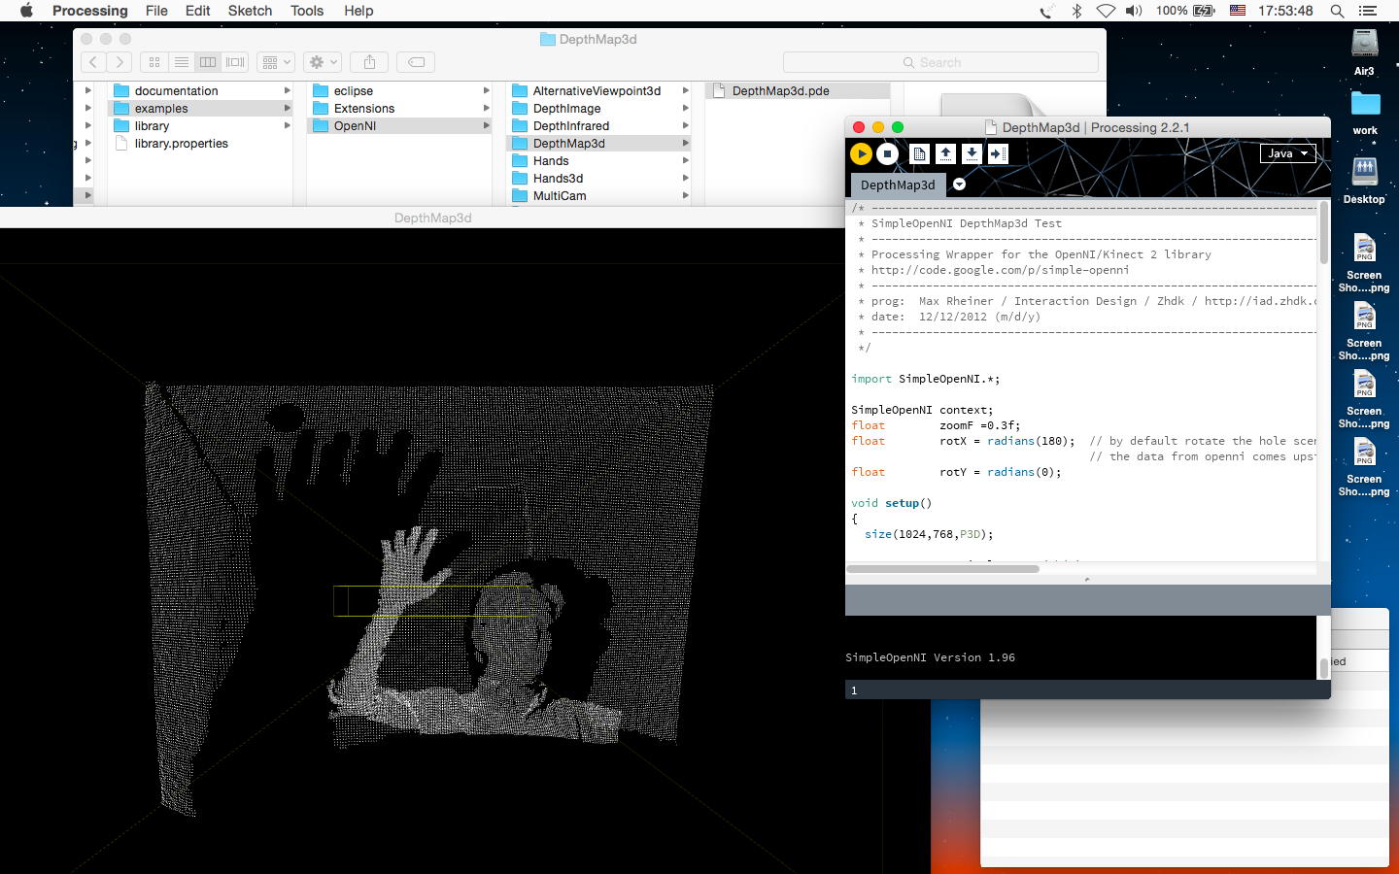The image size is (1399, 874).
Task: Open the Tools menu
Action: click(307, 11)
